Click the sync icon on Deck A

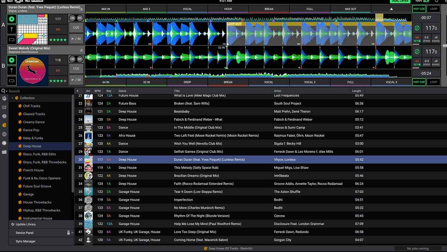(417, 28)
